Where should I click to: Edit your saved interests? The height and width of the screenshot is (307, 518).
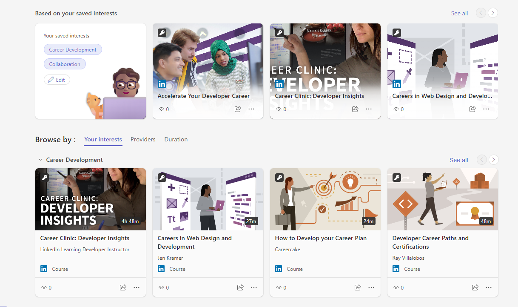57,80
